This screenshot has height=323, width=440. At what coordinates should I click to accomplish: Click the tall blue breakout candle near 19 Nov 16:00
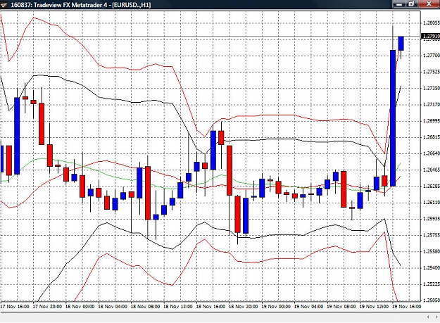point(393,118)
